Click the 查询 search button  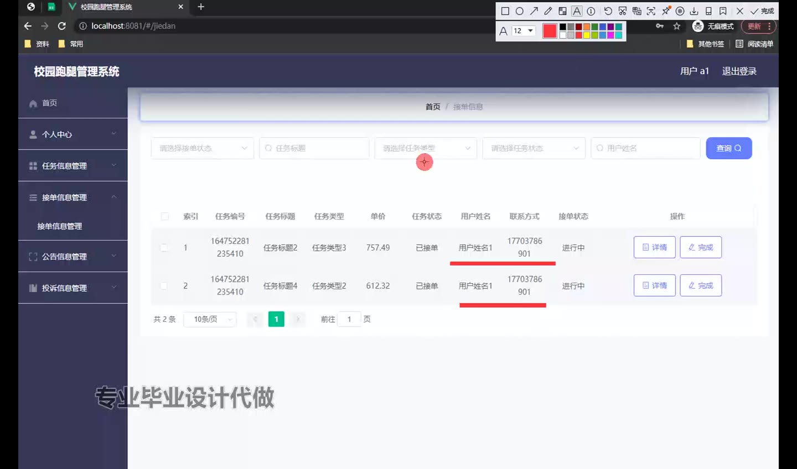[729, 148]
